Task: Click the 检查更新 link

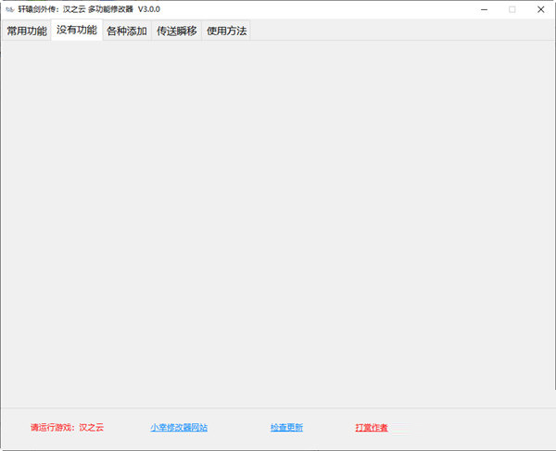Action: [286, 427]
